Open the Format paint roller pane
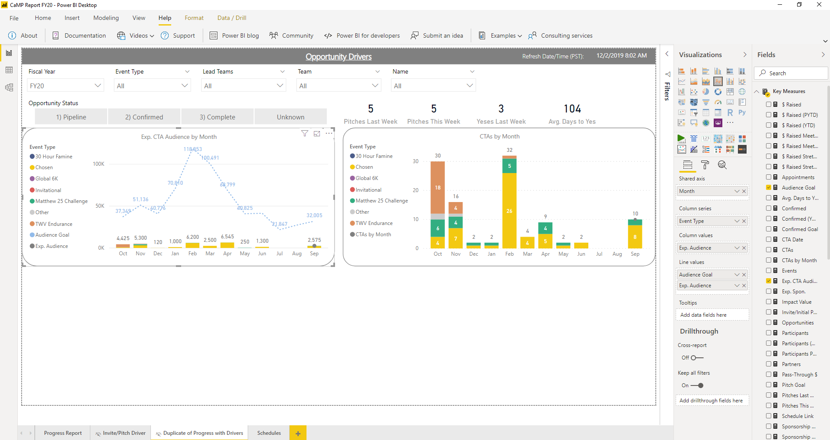Image resolution: width=830 pixels, height=440 pixels. (705, 165)
